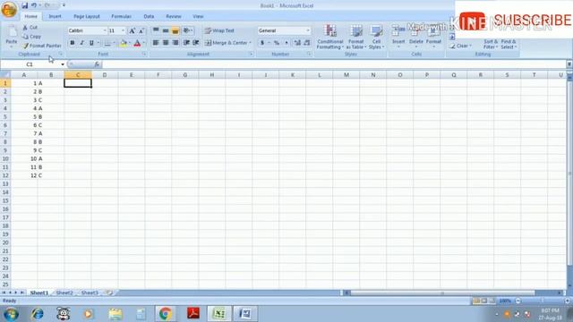Apply Accounting currency format with dollar icon
This screenshot has height=322, width=573.
coord(262,43)
